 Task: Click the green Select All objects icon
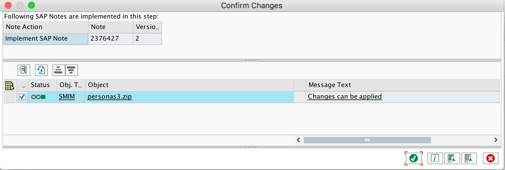click(452, 158)
